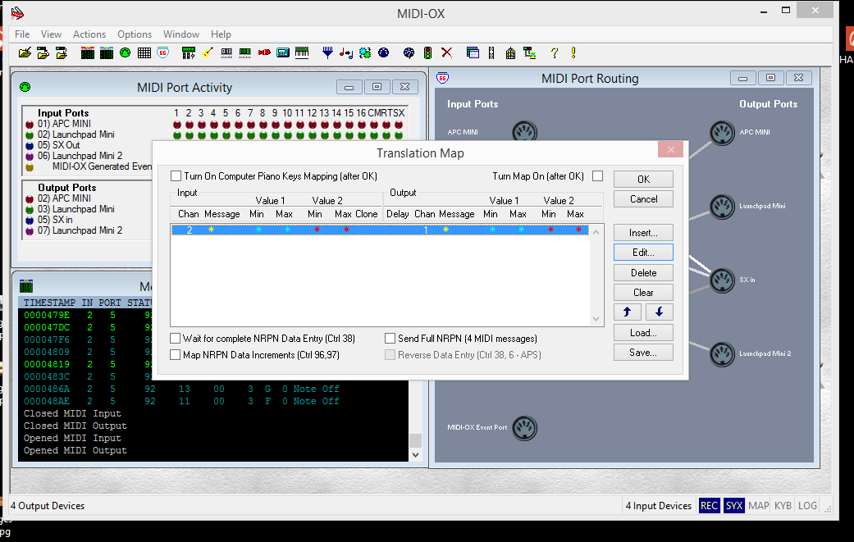Open the Actions menu
Viewport: 854px width, 542px height.
[x=89, y=34]
